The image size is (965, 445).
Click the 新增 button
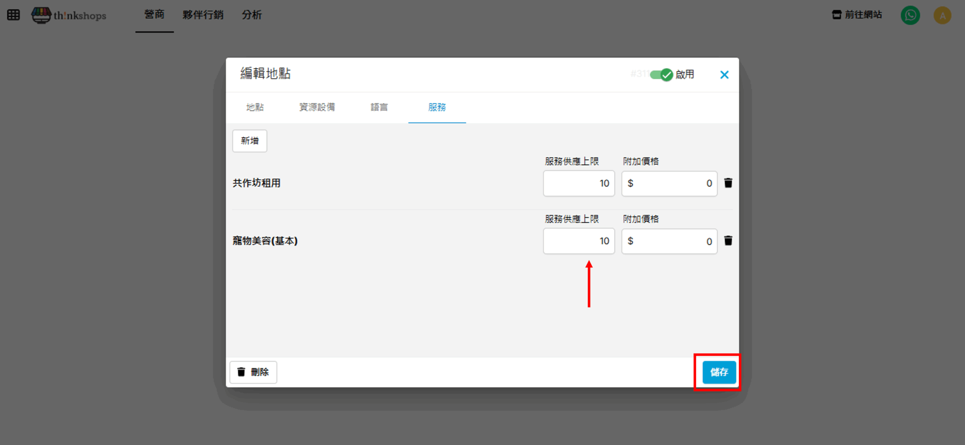point(250,141)
